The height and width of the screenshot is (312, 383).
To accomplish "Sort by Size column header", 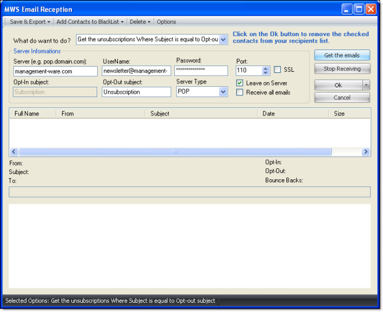I will click(x=350, y=114).
